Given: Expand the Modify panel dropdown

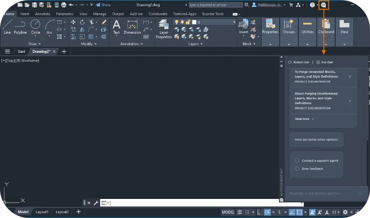Looking at the screenshot, I should click(89, 44).
